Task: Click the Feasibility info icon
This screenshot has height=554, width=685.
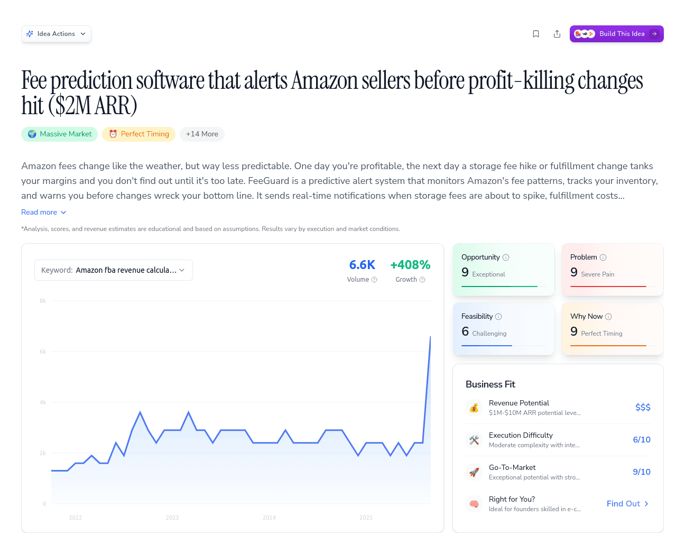Action: tap(499, 316)
